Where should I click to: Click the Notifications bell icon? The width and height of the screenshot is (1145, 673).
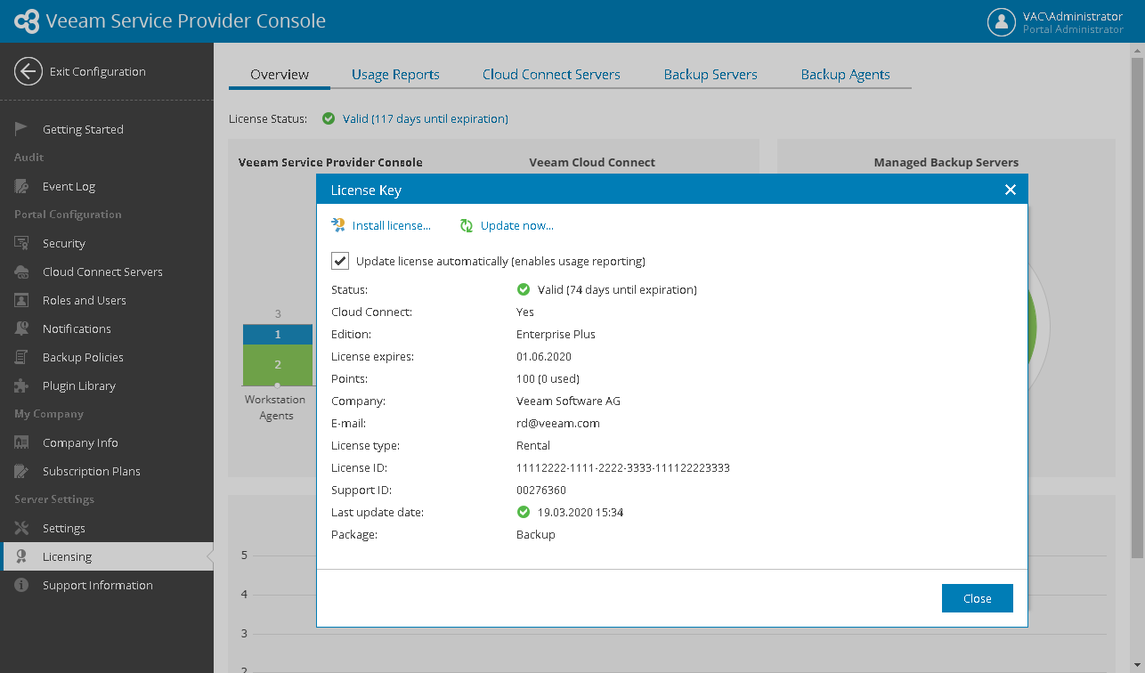tap(21, 328)
